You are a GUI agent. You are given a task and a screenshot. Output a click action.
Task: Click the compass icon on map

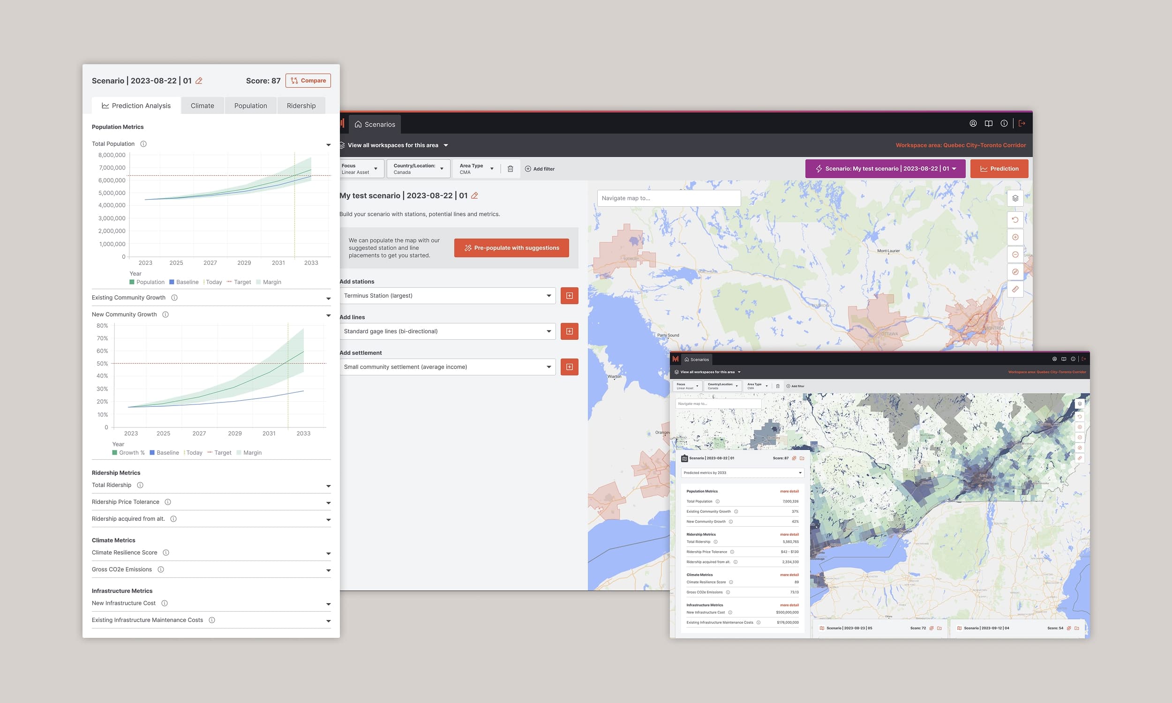point(1015,272)
